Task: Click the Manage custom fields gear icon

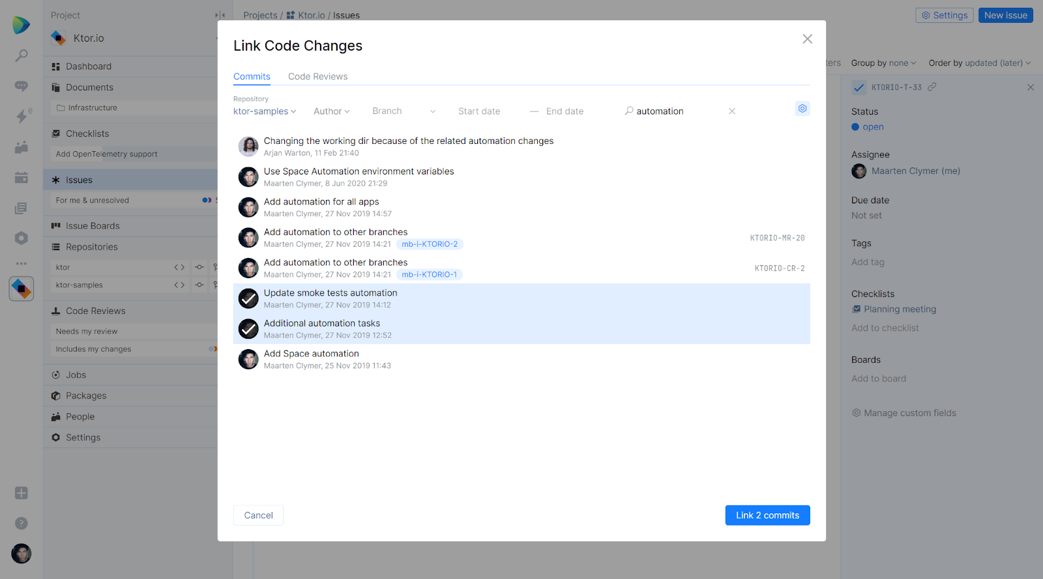Action: point(857,413)
